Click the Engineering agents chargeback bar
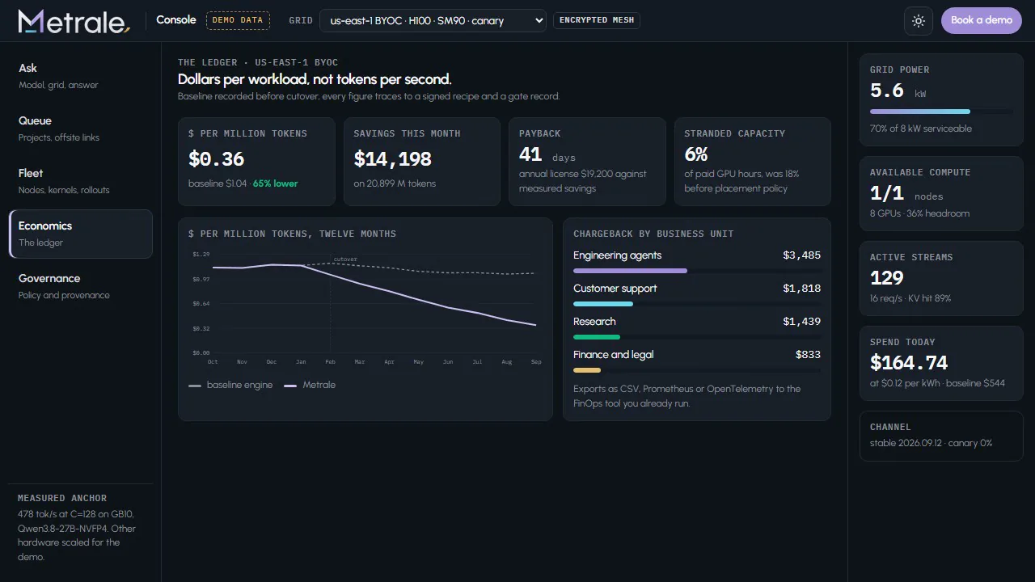Screen dimensions: 1035x582 click(697, 271)
